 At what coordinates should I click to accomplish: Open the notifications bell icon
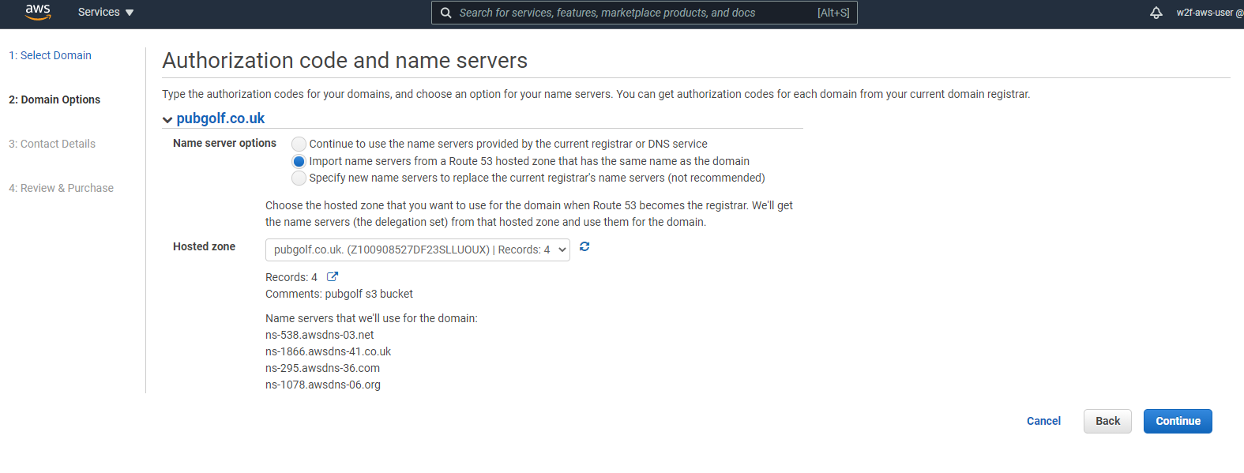point(1156,13)
